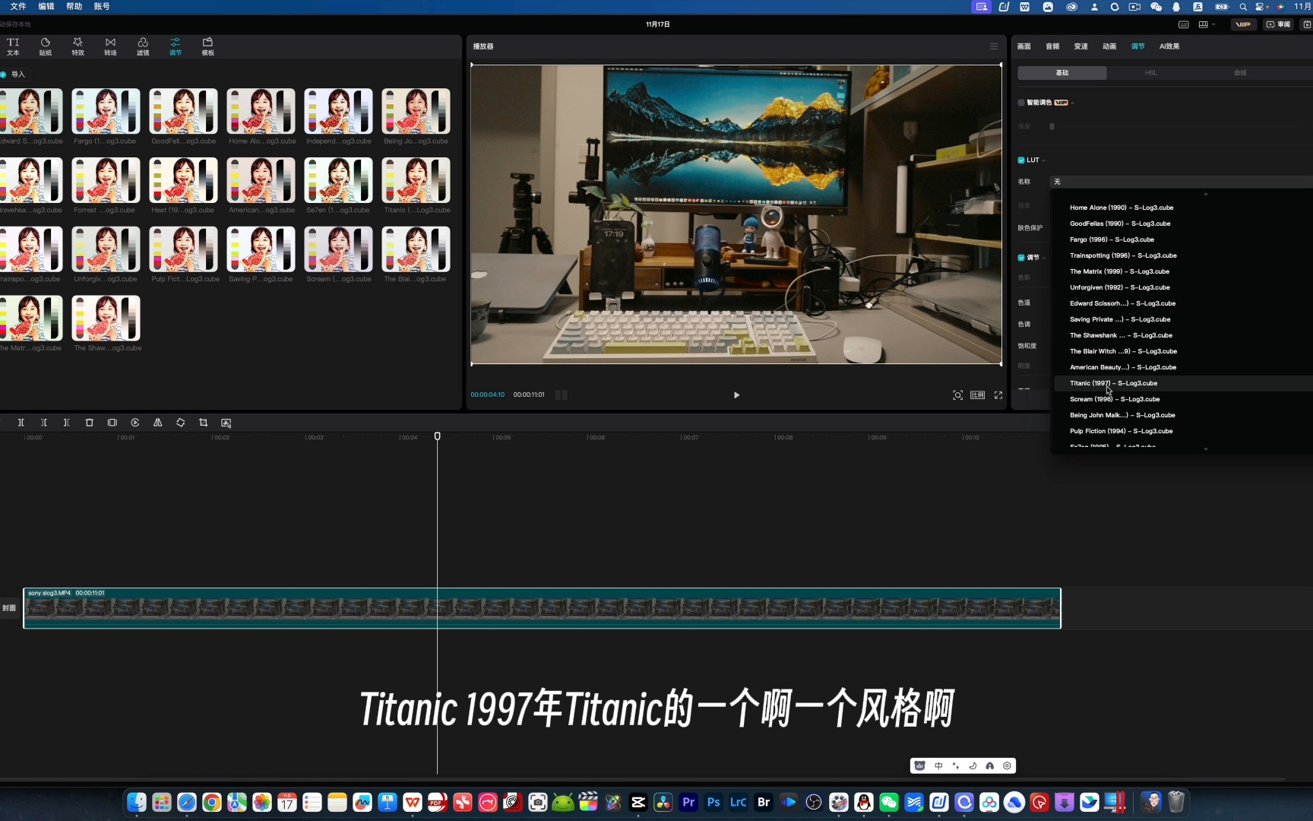Click the trash delete icon in timeline toolbar
The height and width of the screenshot is (821, 1313).
point(89,423)
